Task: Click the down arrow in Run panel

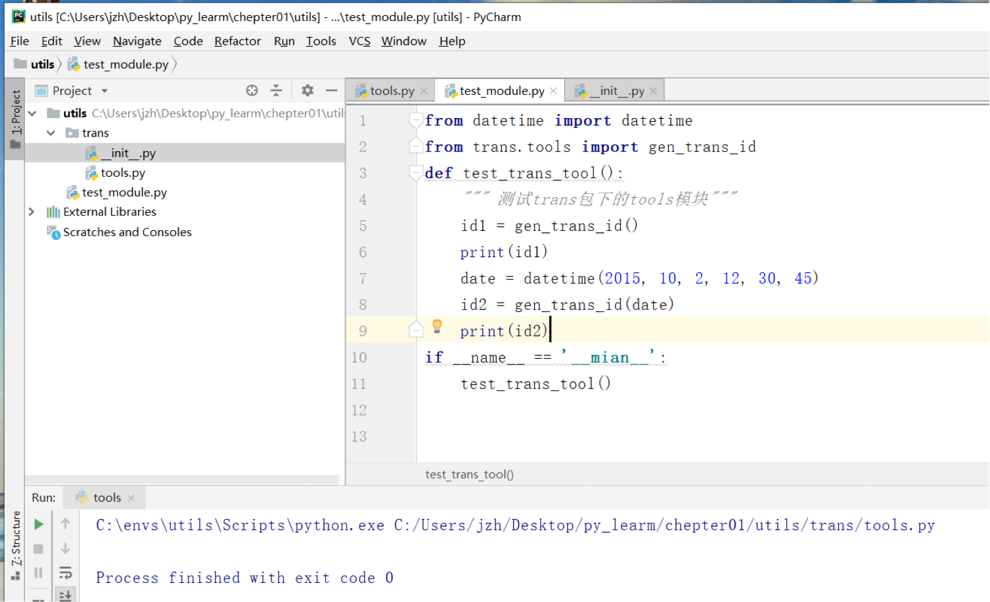Action: (65, 549)
